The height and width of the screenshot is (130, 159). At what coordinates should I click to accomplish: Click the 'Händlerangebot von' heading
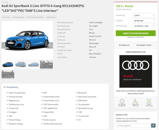click(136, 52)
